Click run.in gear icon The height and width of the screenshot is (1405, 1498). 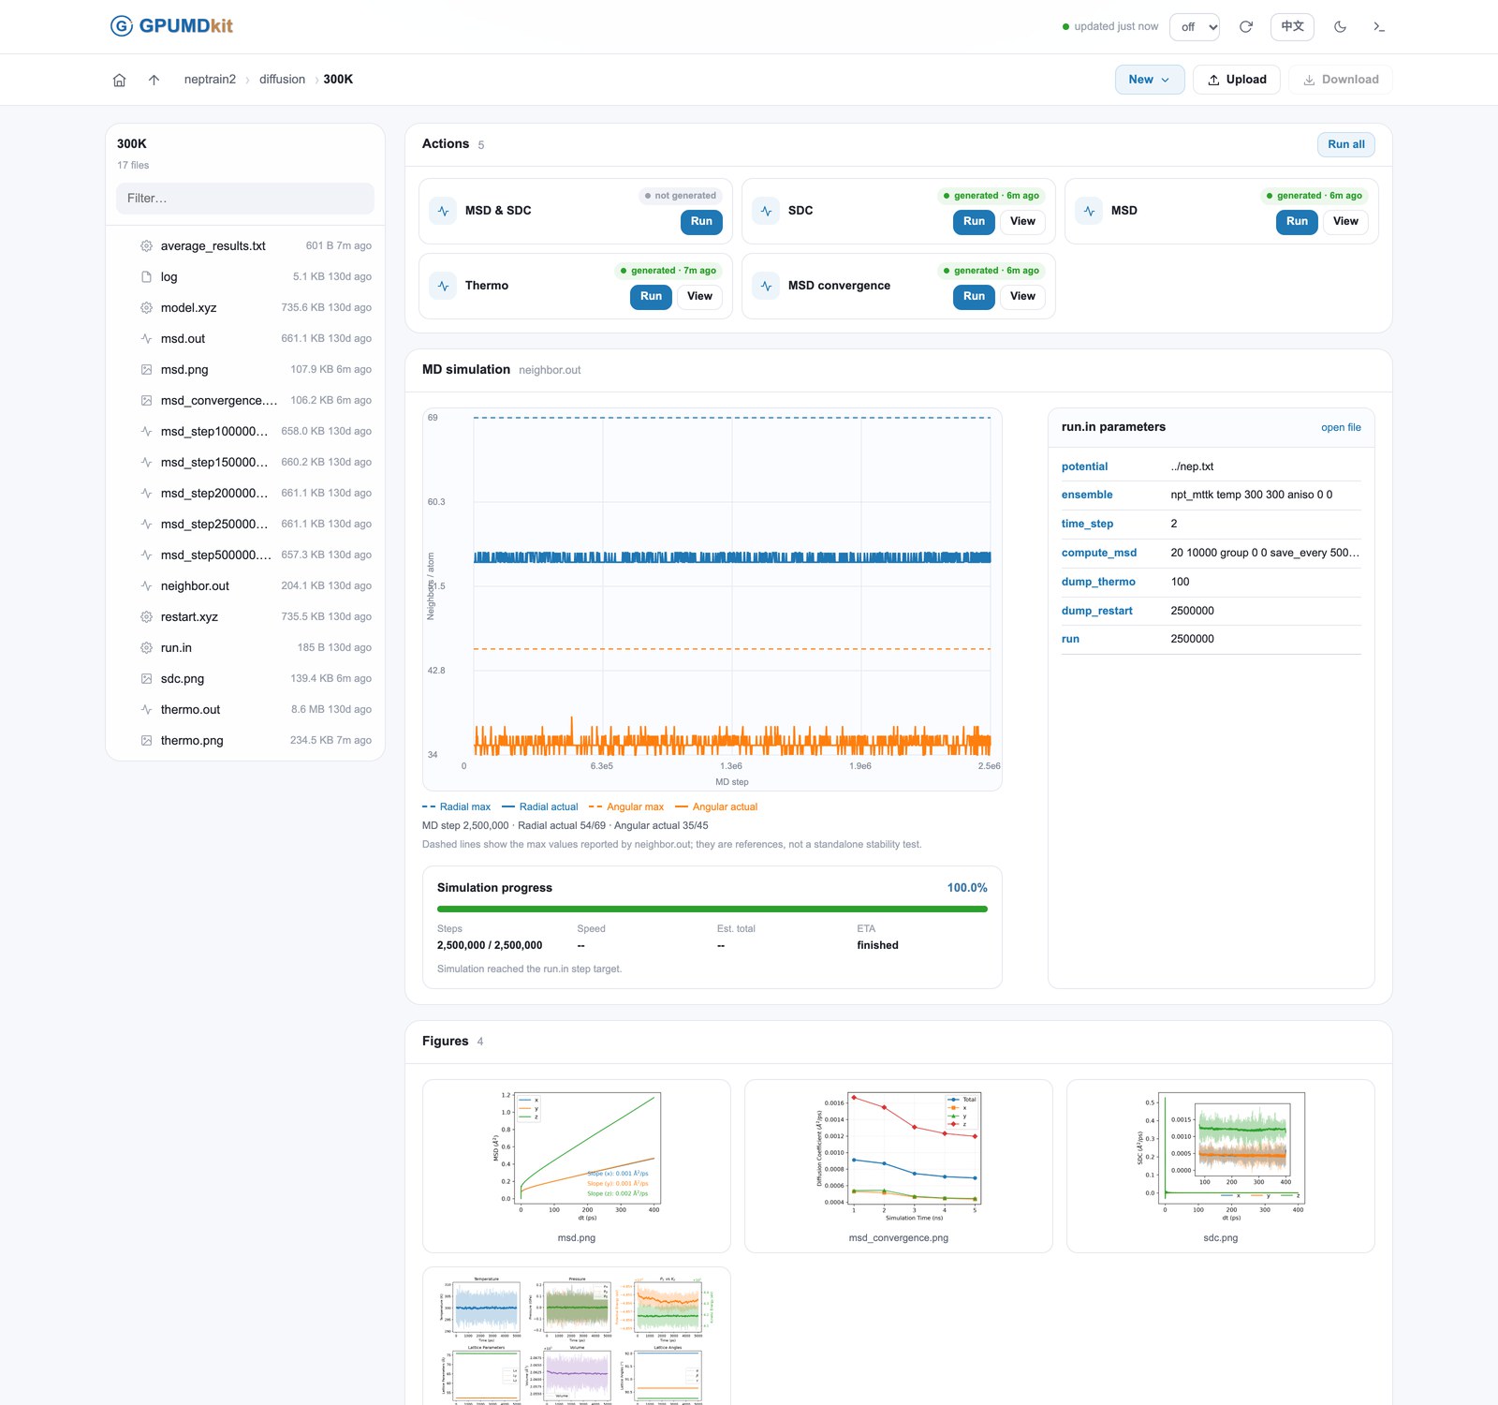point(146,648)
